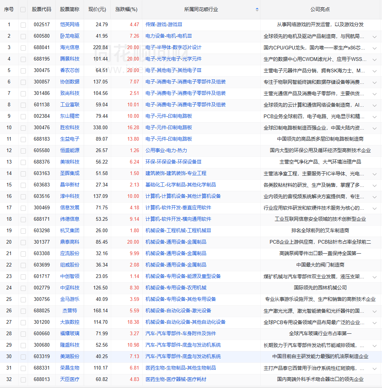This screenshot has height=388, width=382.
Task: Tick the checkbox beside 603319 美湖股份
Action: click(23, 357)
